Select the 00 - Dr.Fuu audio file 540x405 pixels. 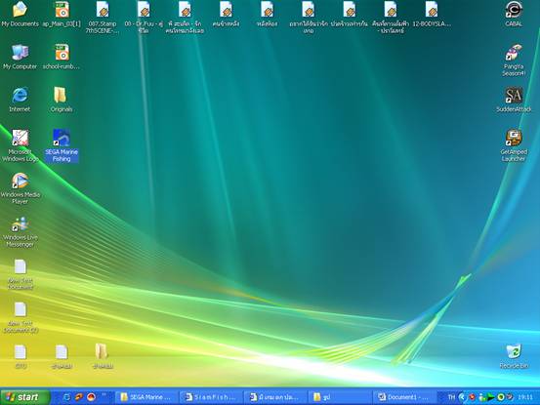tap(144, 18)
